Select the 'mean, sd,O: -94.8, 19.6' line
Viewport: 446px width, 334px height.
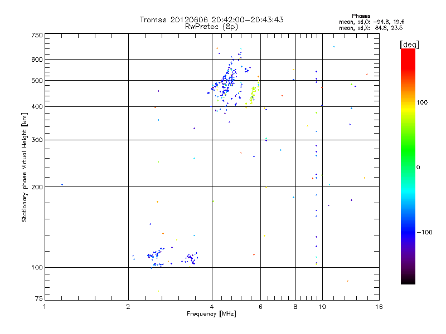click(371, 22)
